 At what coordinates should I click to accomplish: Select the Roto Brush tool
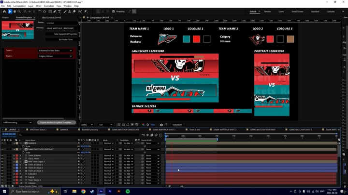[80, 12]
